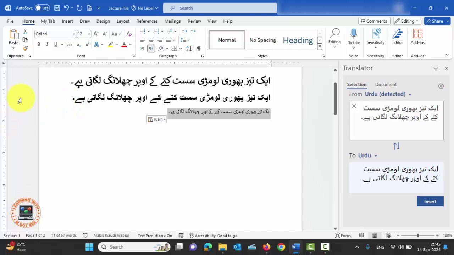Copy selection using the Copy icon

pos(25,40)
